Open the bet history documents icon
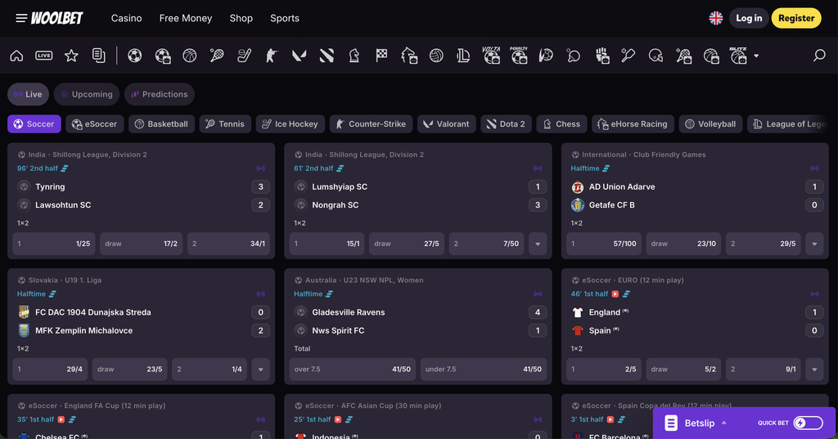Image resolution: width=838 pixels, height=439 pixels. [99, 56]
